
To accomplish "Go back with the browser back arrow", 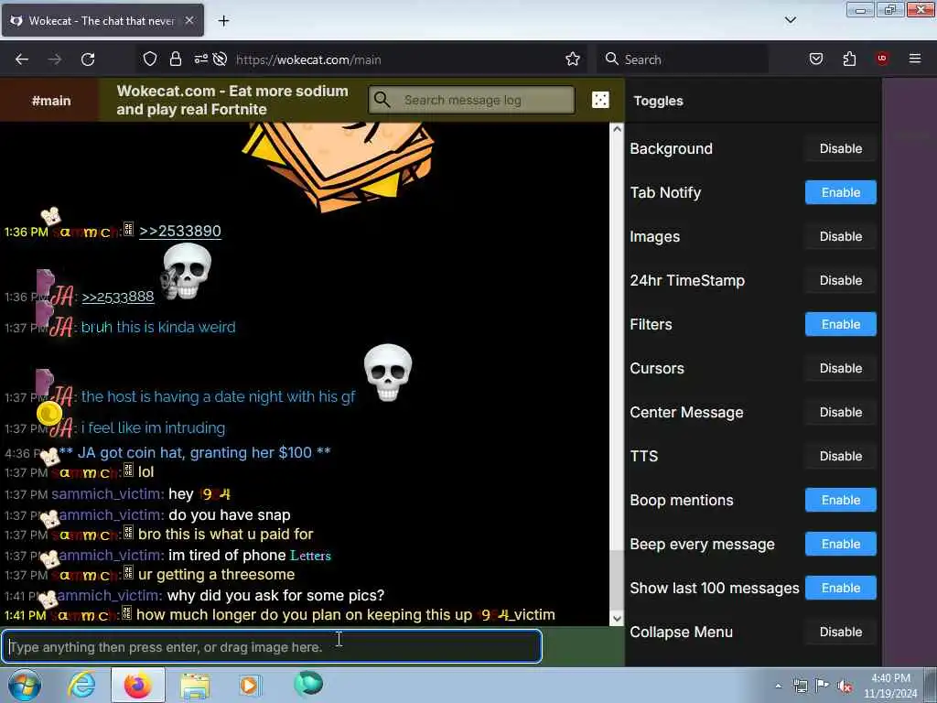I will point(22,59).
